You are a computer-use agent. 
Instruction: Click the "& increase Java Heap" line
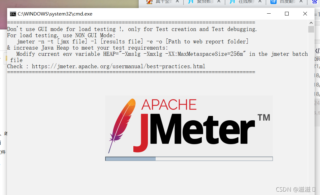[x=87, y=48]
